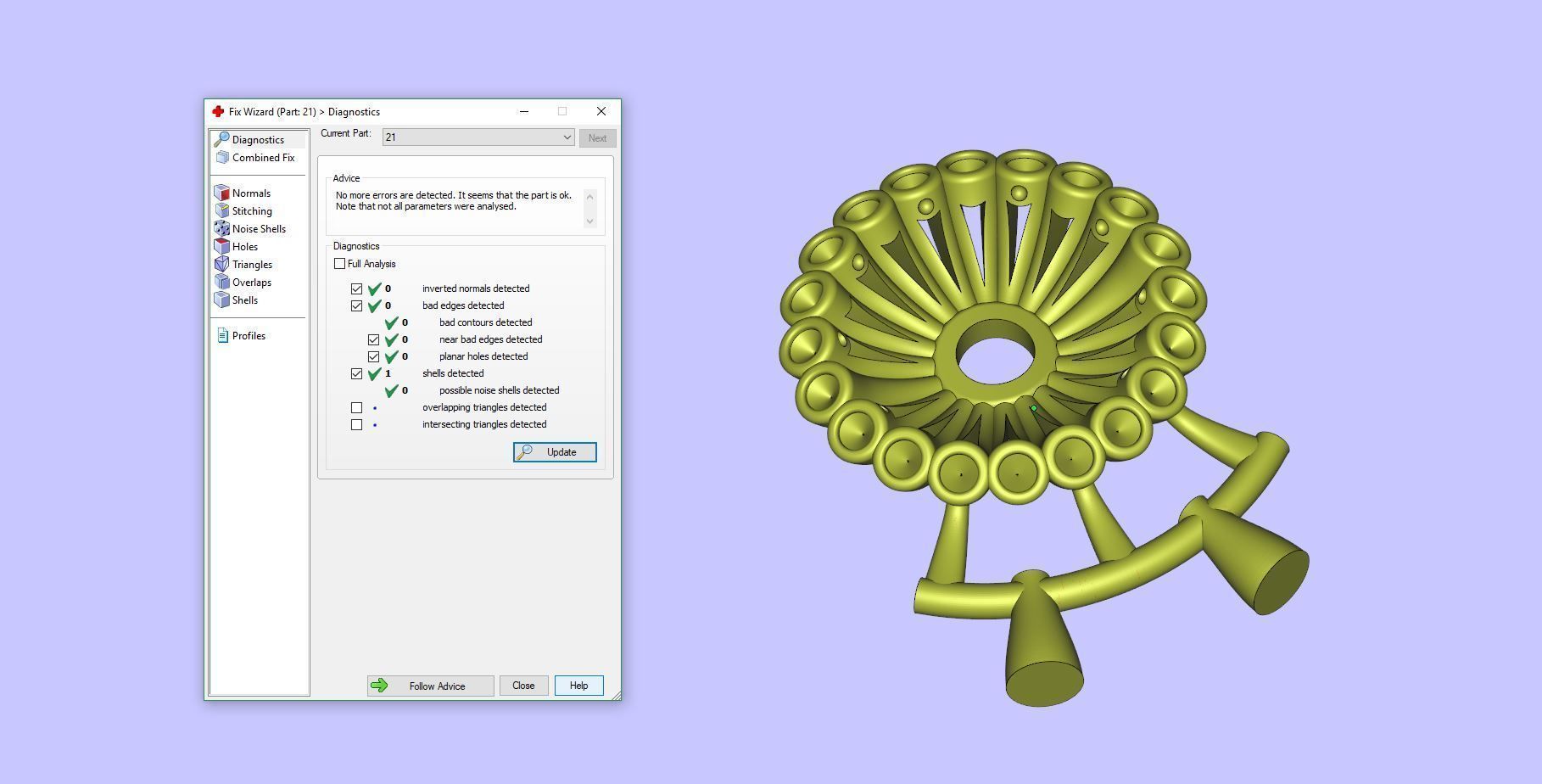This screenshot has width=1542, height=784.
Task: Go to the Overlaps page
Action: [x=252, y=282]
